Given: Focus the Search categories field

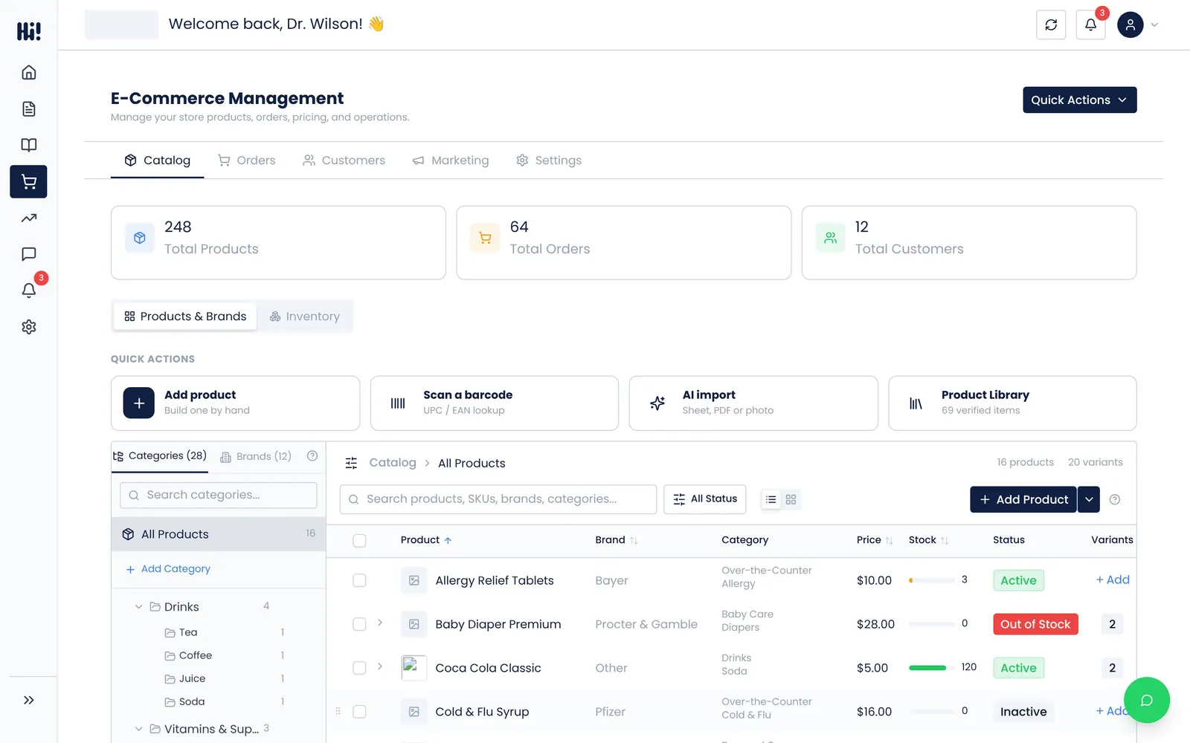Looking at the screenshot, I should click(x=219, y=495).
